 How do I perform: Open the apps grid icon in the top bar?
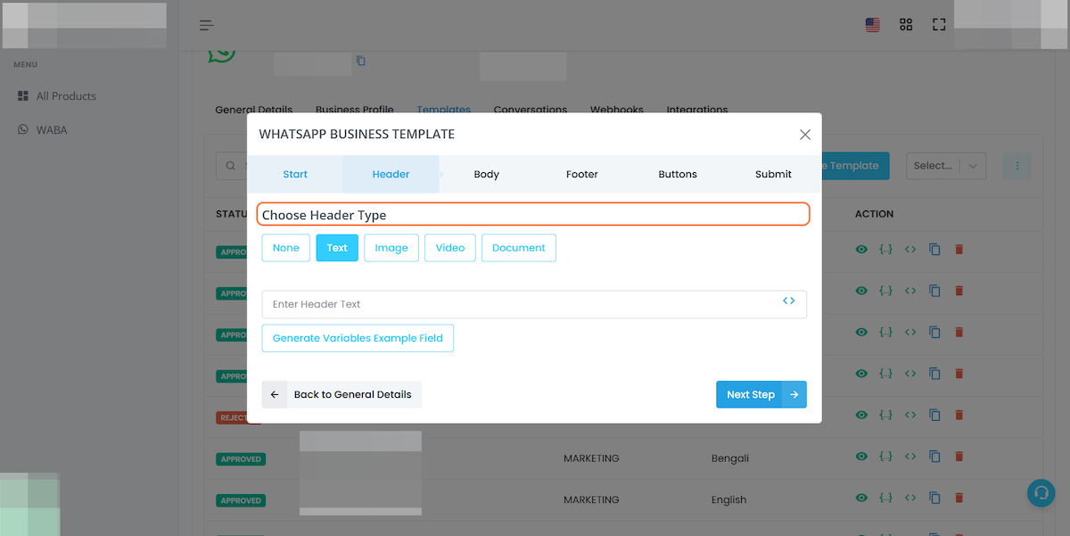point(906,25)
